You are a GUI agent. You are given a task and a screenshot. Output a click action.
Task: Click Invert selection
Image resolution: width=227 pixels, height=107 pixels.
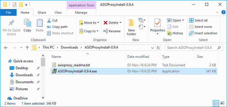coord(203,33)
